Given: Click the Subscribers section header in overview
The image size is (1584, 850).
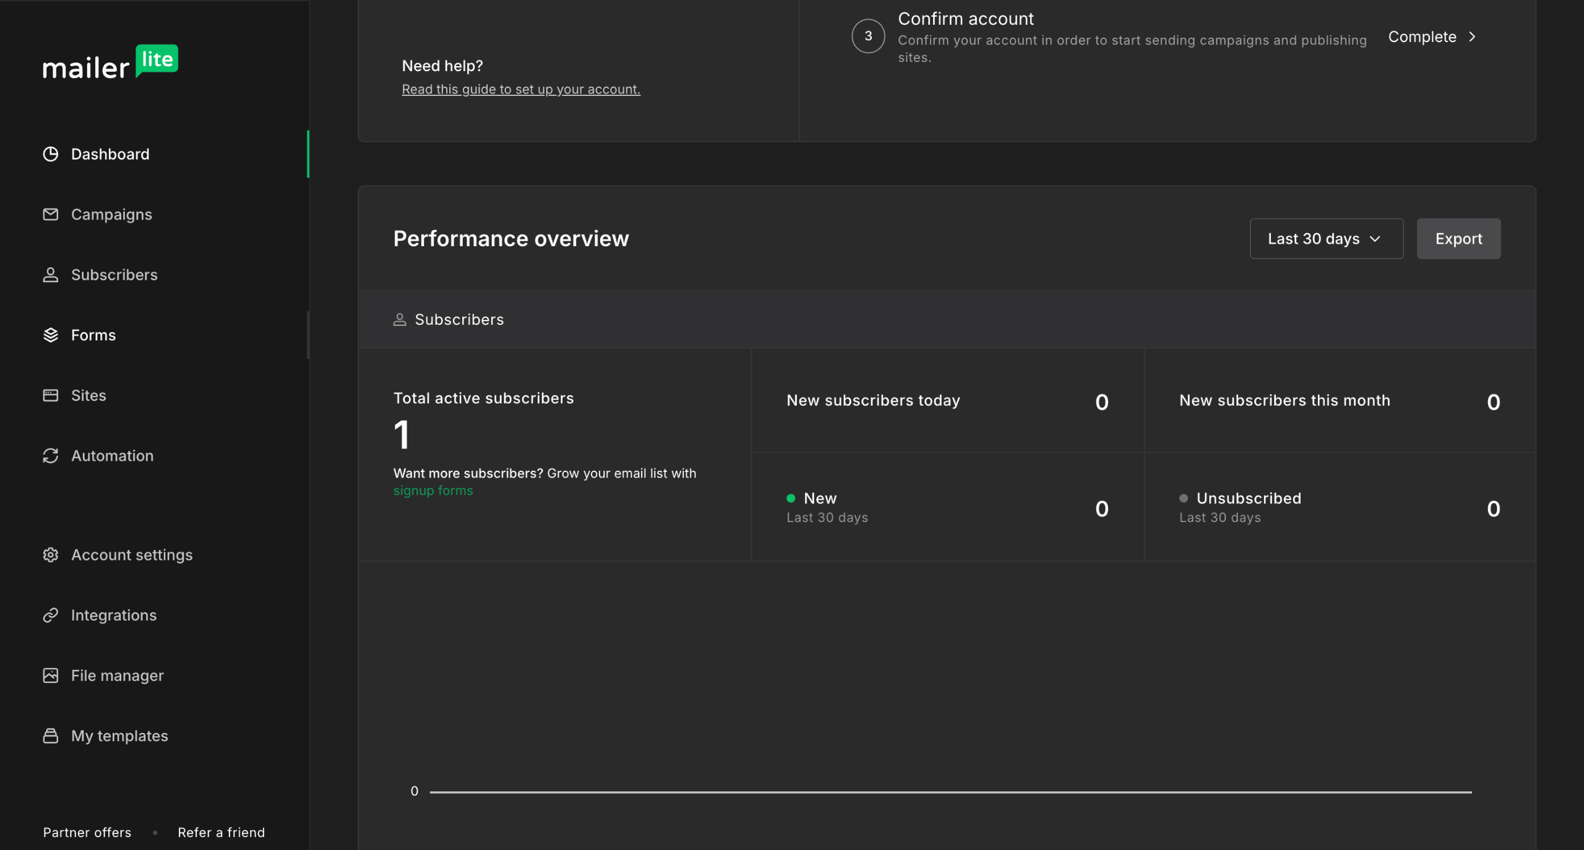Looking at the screenshot, I should (x=459, y=319).
